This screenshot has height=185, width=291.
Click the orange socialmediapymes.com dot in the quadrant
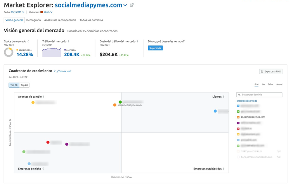(115, 105)
